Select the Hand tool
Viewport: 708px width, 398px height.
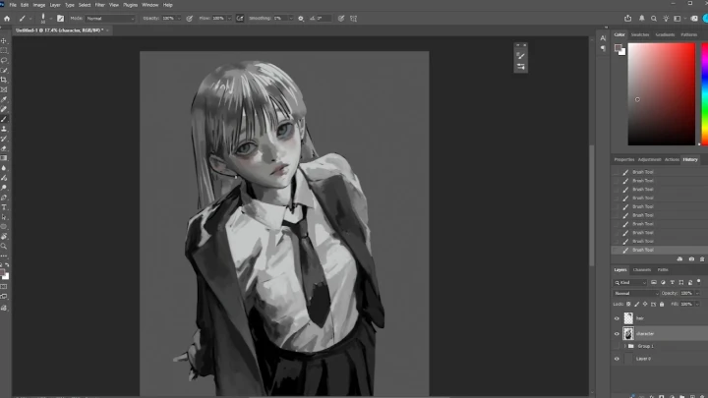4,237
